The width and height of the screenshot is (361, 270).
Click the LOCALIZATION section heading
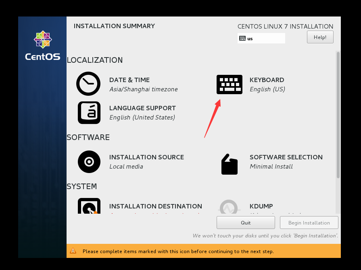point(95,60)
